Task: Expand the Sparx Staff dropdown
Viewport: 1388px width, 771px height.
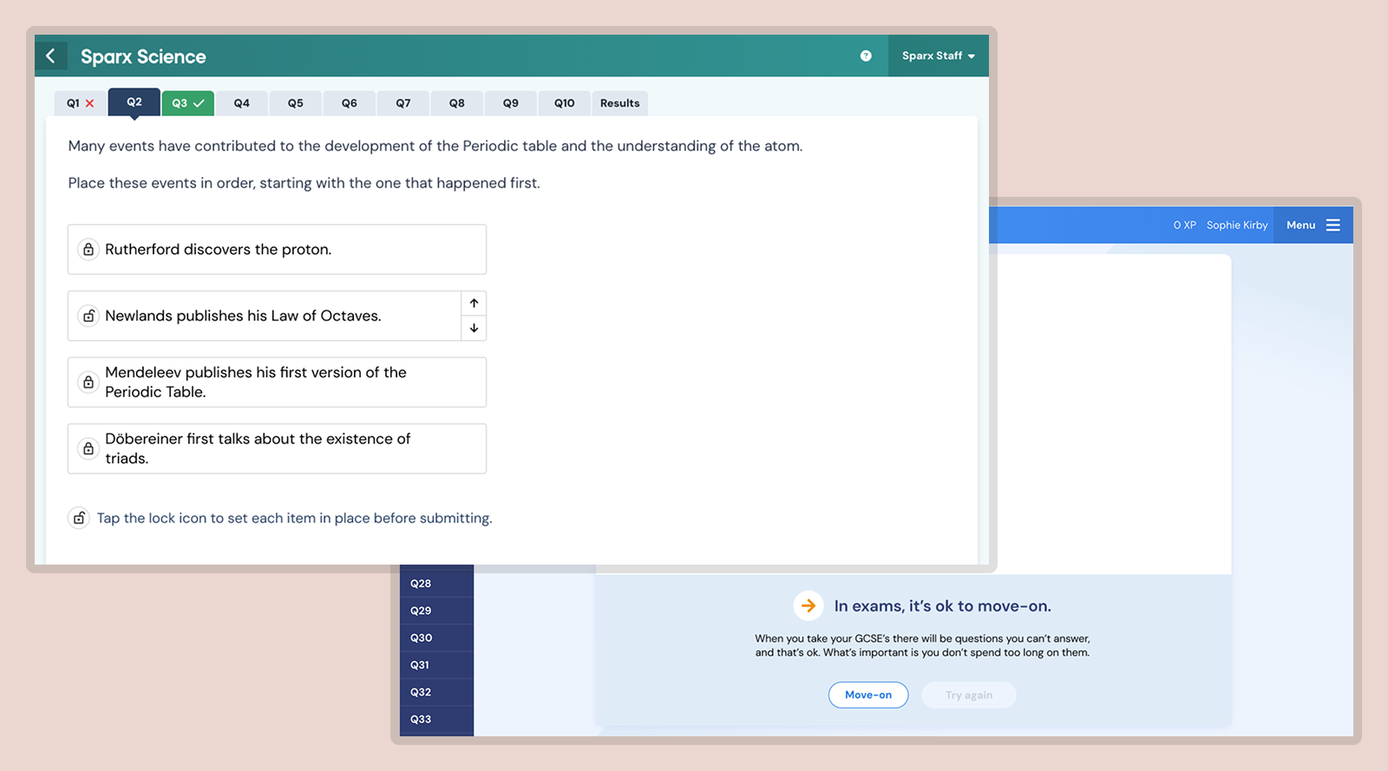Action: [x=938, y=56]
